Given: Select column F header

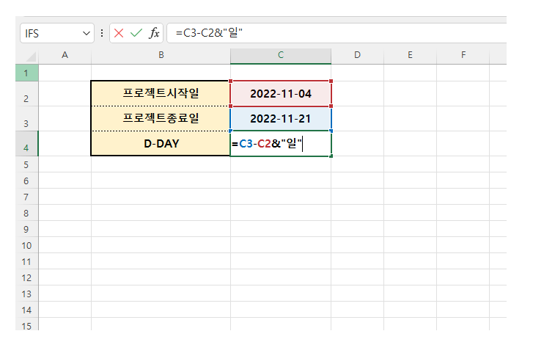Looking at the screenshot, I should [x=463, y=56].
